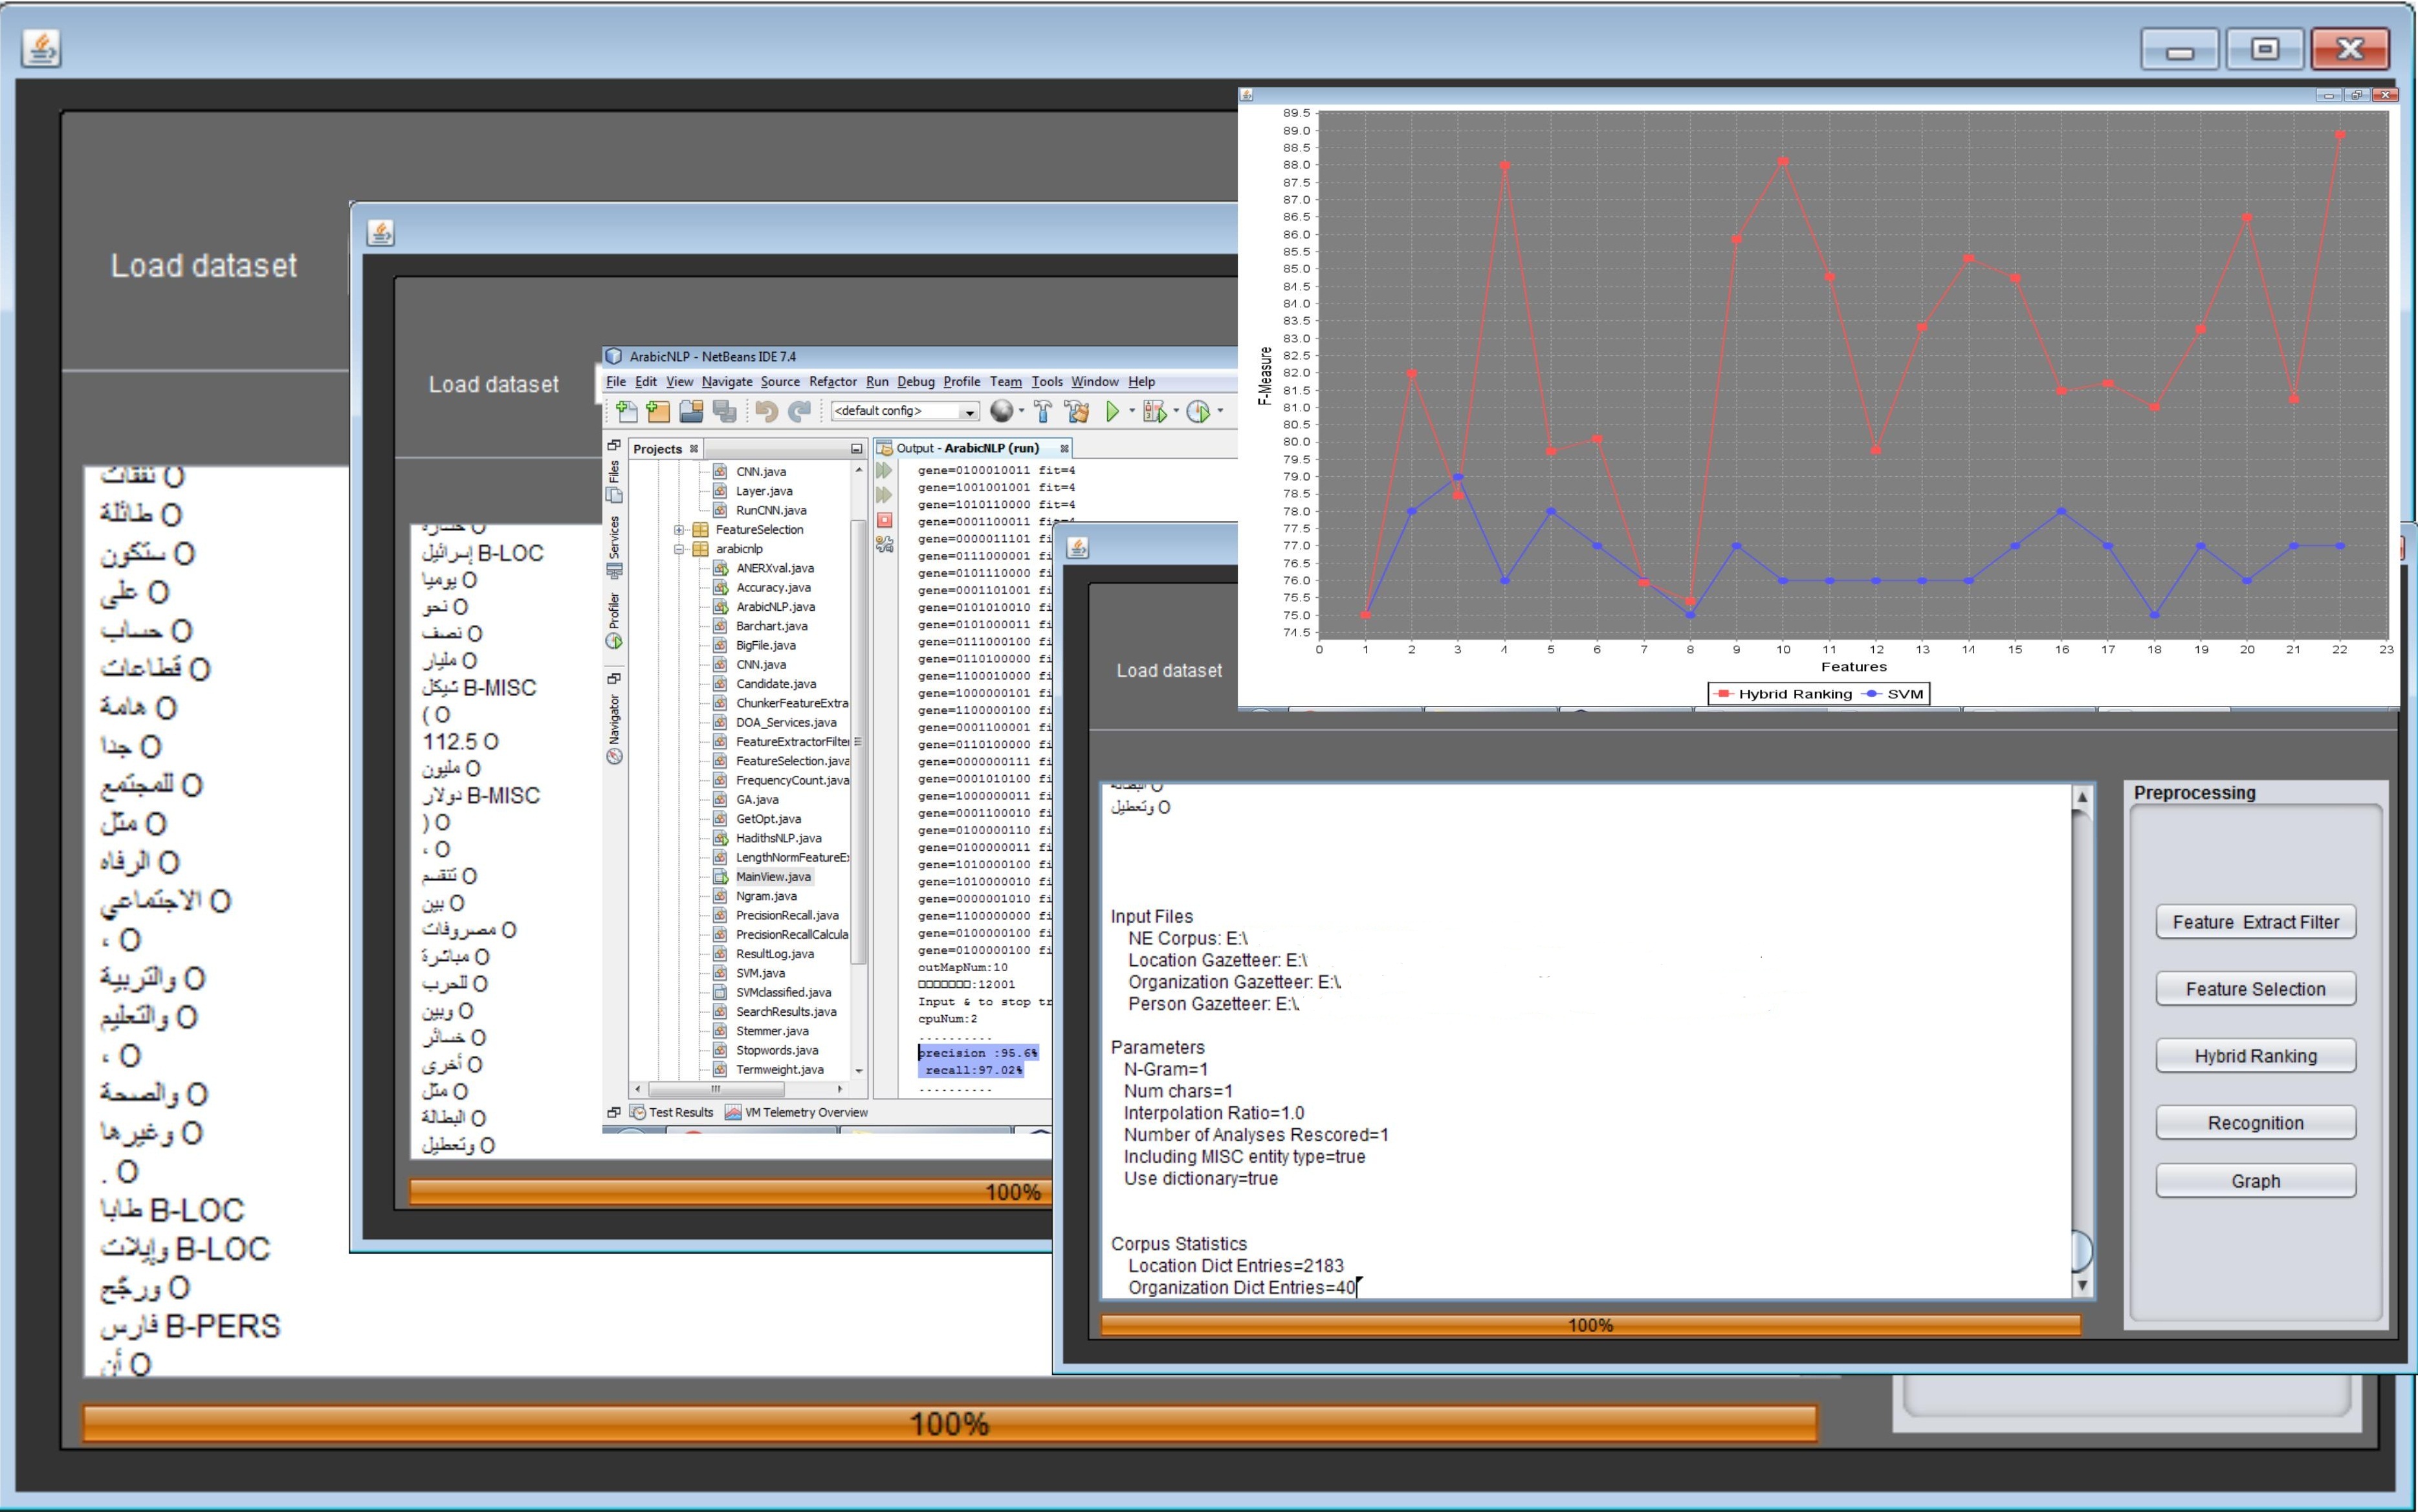Close the Output ArabicNLP (run) tab
2418x1512 pixels.
tap(1064, 448)
